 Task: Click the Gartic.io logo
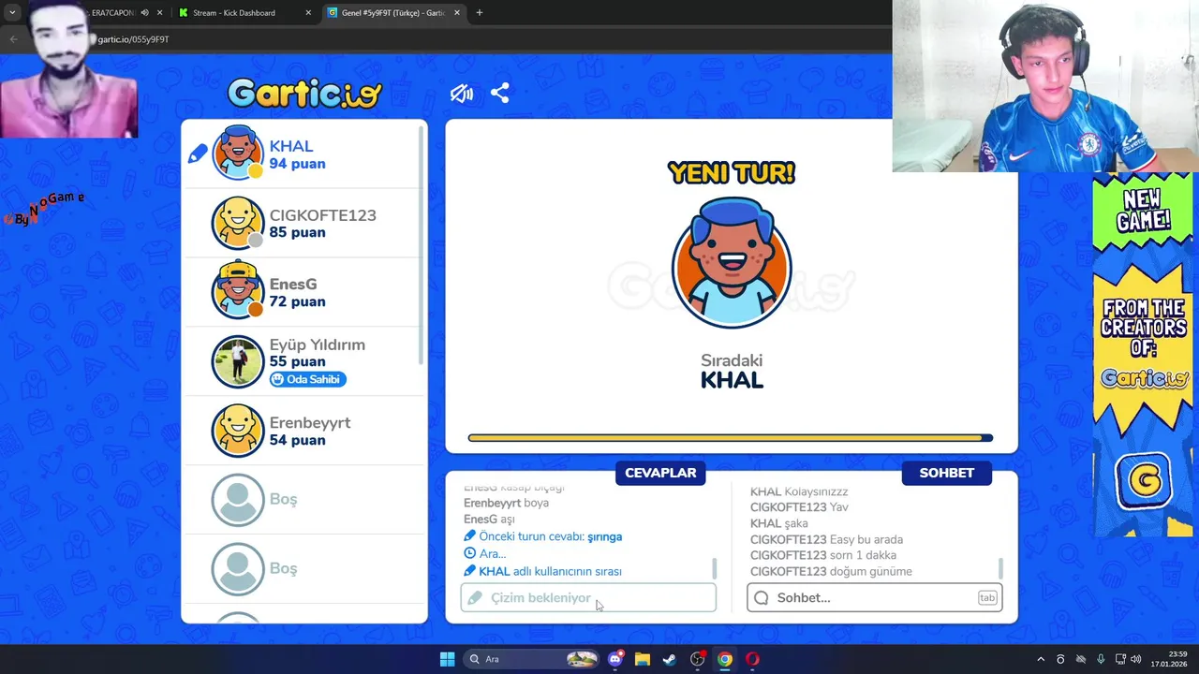pos(304,93)
